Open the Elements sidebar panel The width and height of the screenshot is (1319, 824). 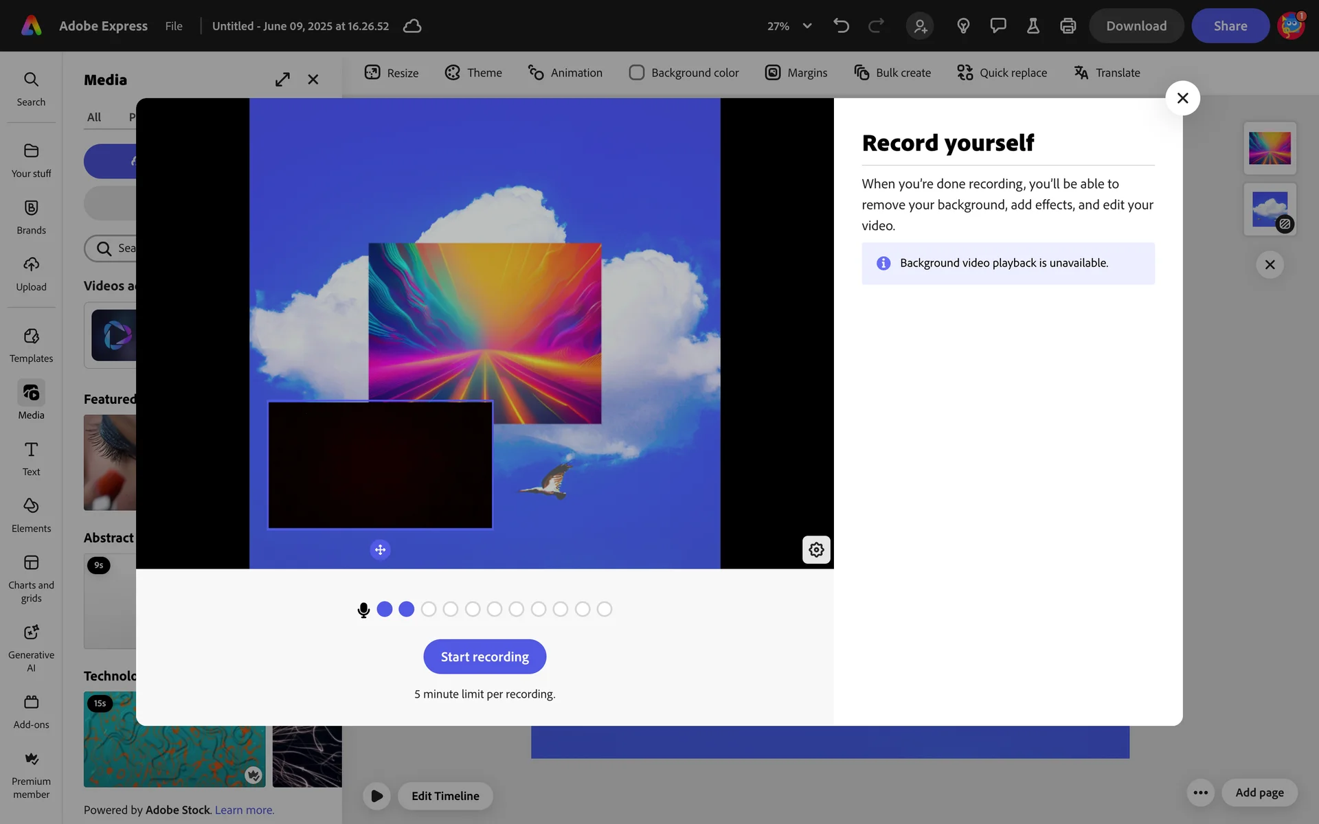click(x=31, y=514)
